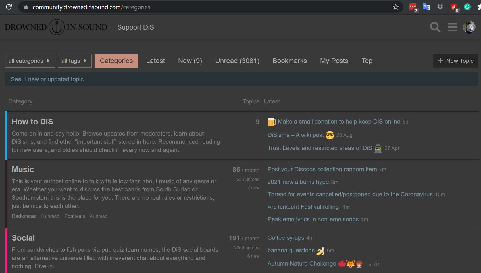Image resolution: width=481 pixels, height=273 pixels.
Task: Open Post your Discogs collection random item
Action: (x=322, y=169)
